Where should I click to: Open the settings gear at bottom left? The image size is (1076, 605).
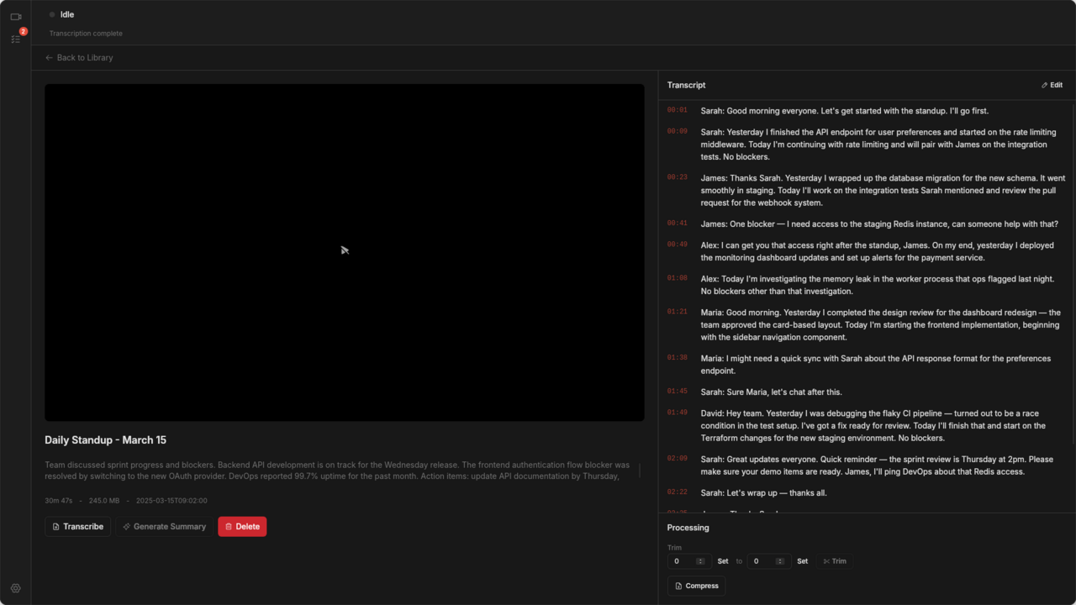(15, 588)
